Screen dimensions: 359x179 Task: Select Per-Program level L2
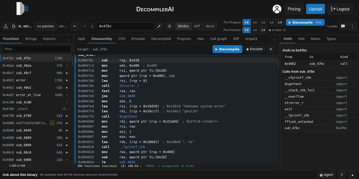[x=263, y=23]
